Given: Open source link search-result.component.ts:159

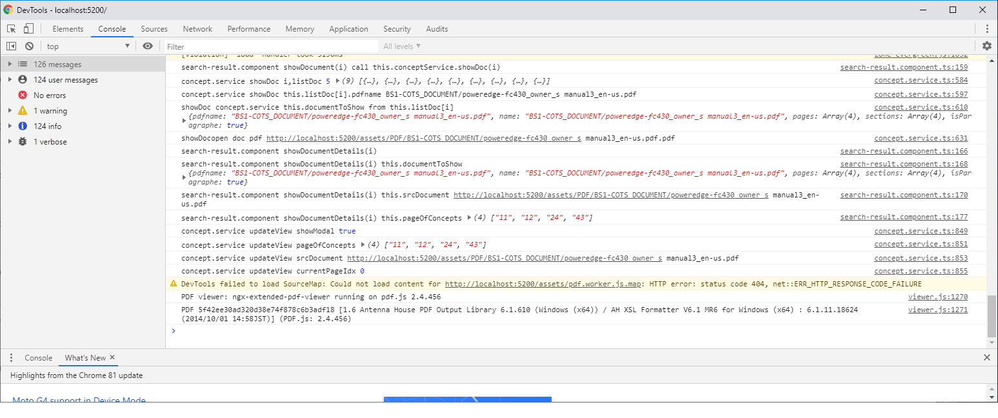Looking at the screenshot, I should click(x=904, y=67).
